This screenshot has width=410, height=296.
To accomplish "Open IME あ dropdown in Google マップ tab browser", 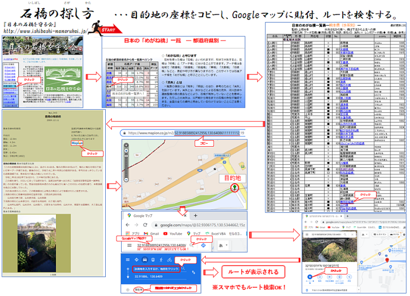I will tap(223, 245).
